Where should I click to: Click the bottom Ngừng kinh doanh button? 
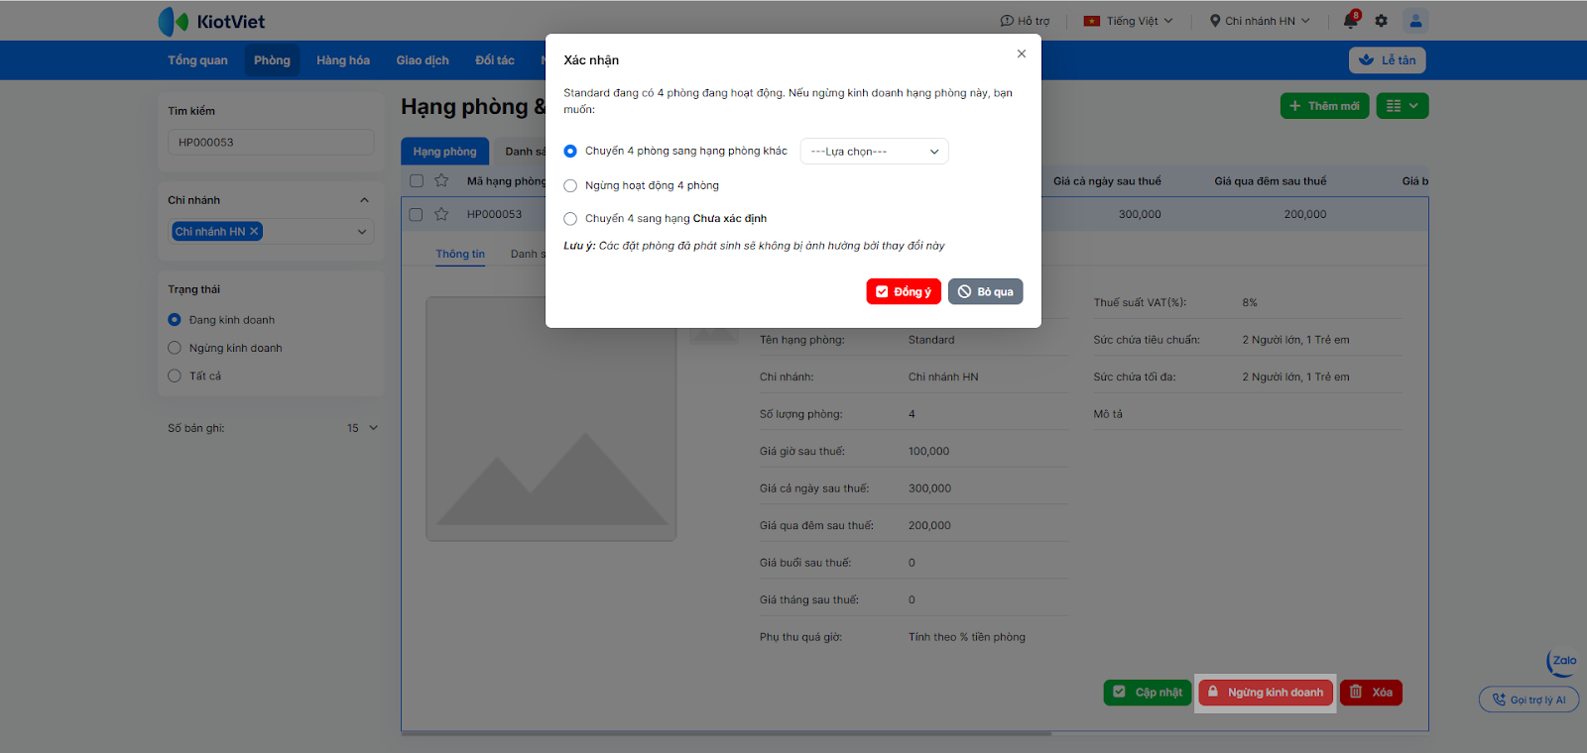pos(1266,693)
